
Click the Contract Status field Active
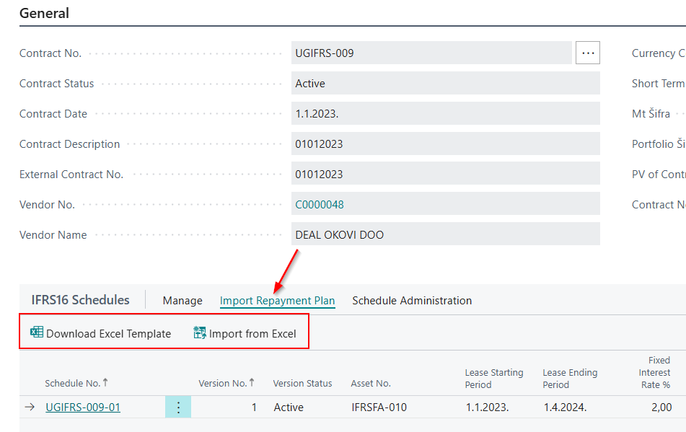point(445,83)
